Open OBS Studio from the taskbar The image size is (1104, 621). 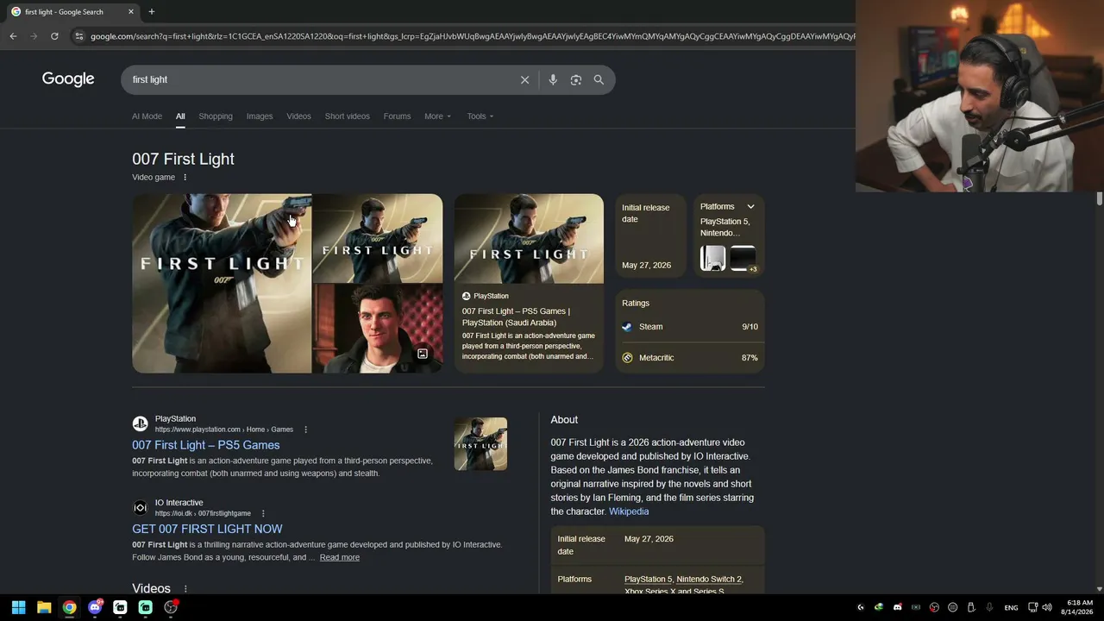point(171,607)
